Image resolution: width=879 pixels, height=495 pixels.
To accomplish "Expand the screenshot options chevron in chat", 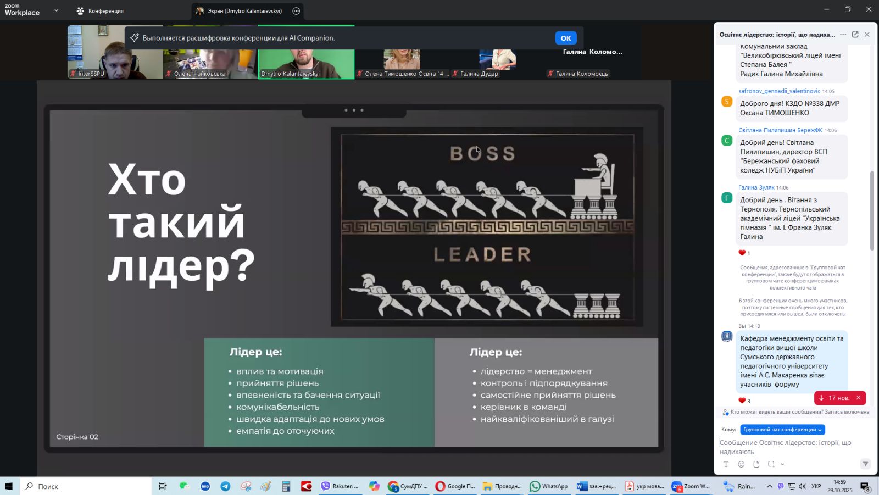I will (782, 464).
